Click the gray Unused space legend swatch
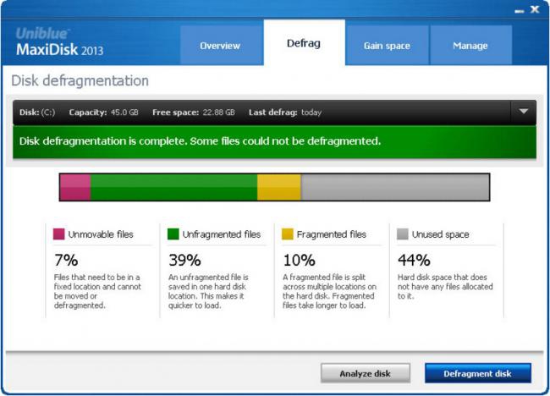 (x=403, y=234)
